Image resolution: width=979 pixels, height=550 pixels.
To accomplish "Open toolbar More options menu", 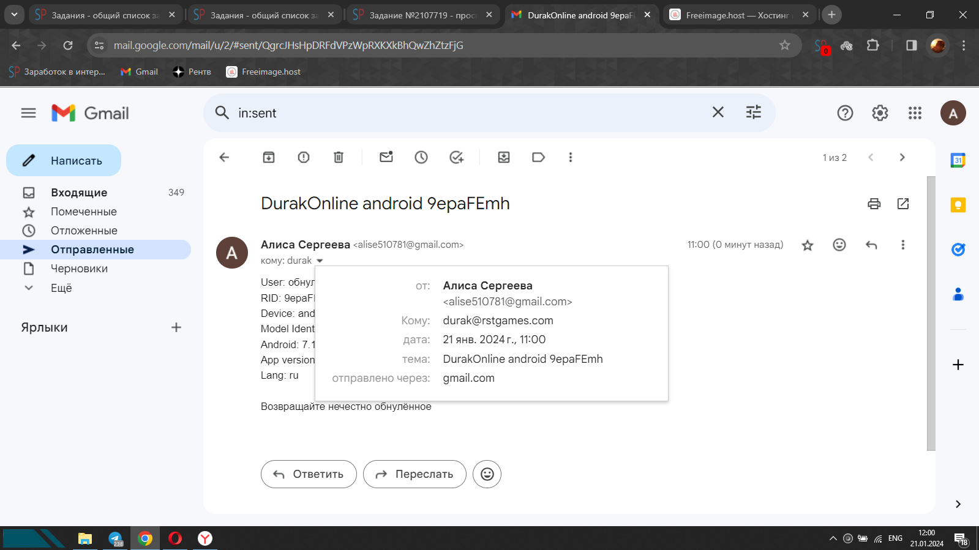I will (571, 157).
